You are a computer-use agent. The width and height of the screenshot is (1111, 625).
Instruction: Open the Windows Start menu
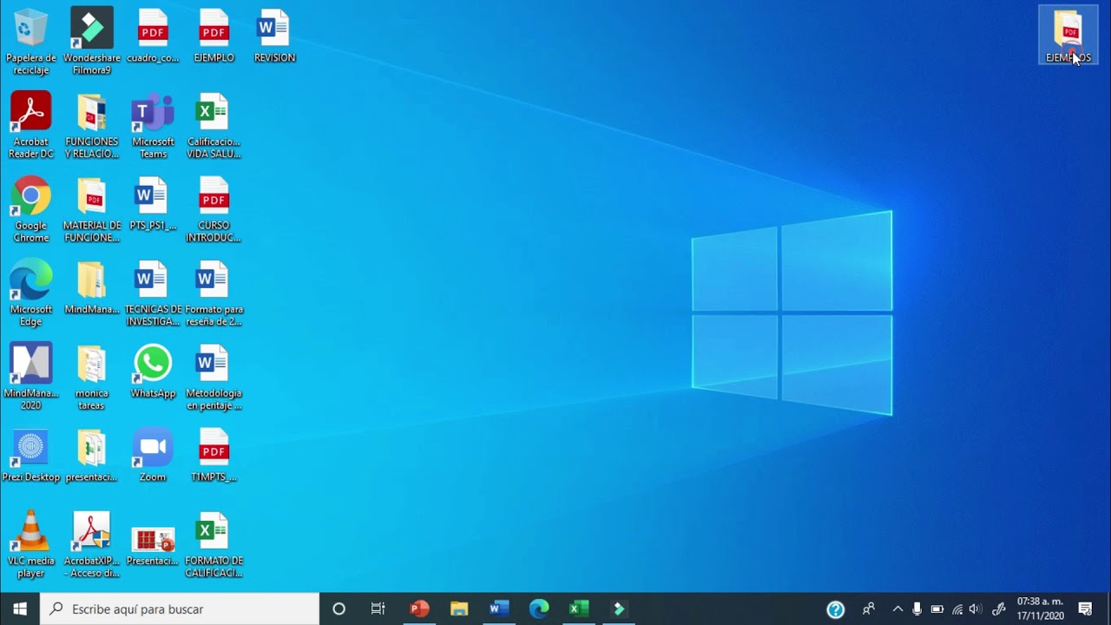[20, 609]
